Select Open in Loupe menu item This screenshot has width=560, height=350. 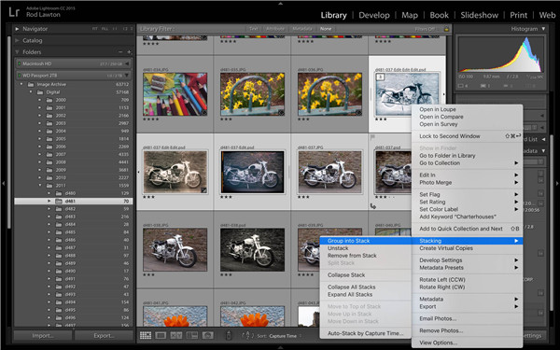(468, 109)
